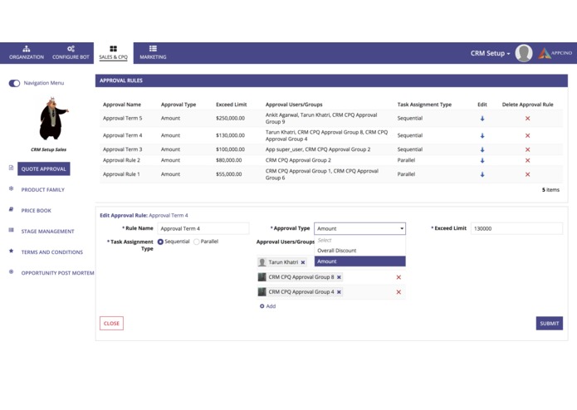
Task: Open the CRM Setup dropdown menu
Action: [490, 53]
